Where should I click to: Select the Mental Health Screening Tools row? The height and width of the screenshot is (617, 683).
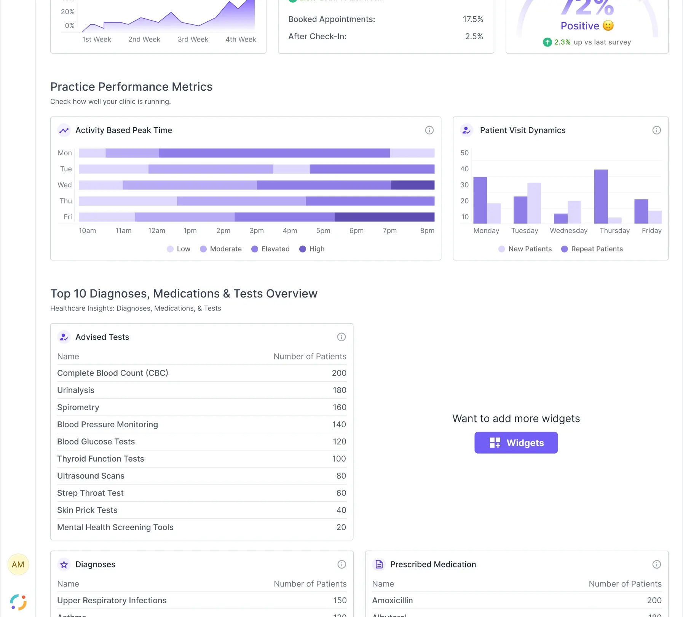[202, 527]
